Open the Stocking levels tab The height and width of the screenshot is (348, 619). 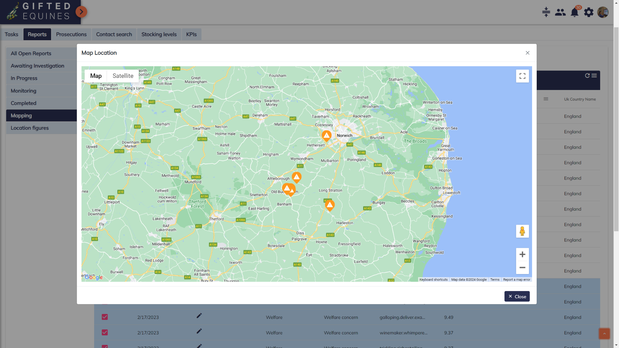point(159,34)
